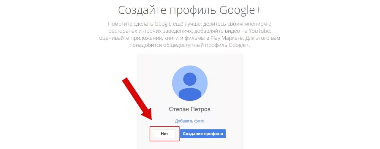Click the blue "Создание профиля" button
The width and height of the screenshot is (380, 149).
coord(203,134)
